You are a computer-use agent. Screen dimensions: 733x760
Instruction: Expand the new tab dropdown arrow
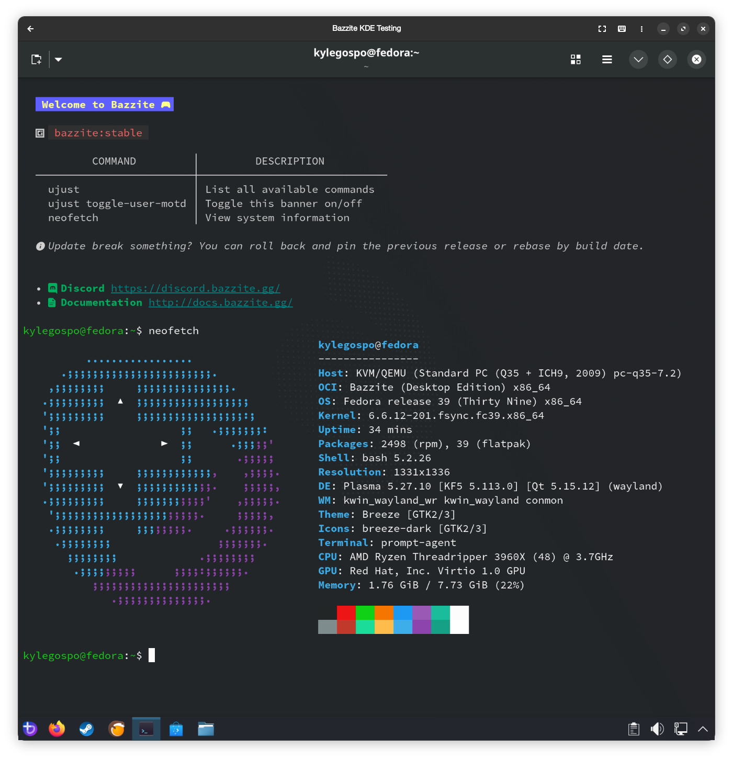[59, 60]
